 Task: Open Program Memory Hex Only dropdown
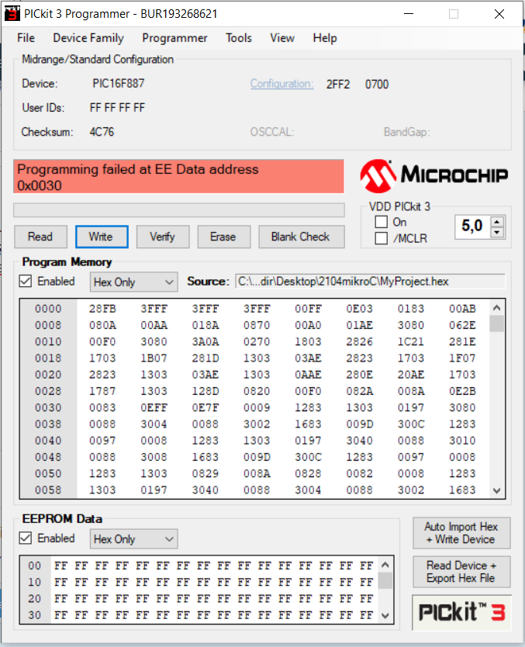point(133,282)
